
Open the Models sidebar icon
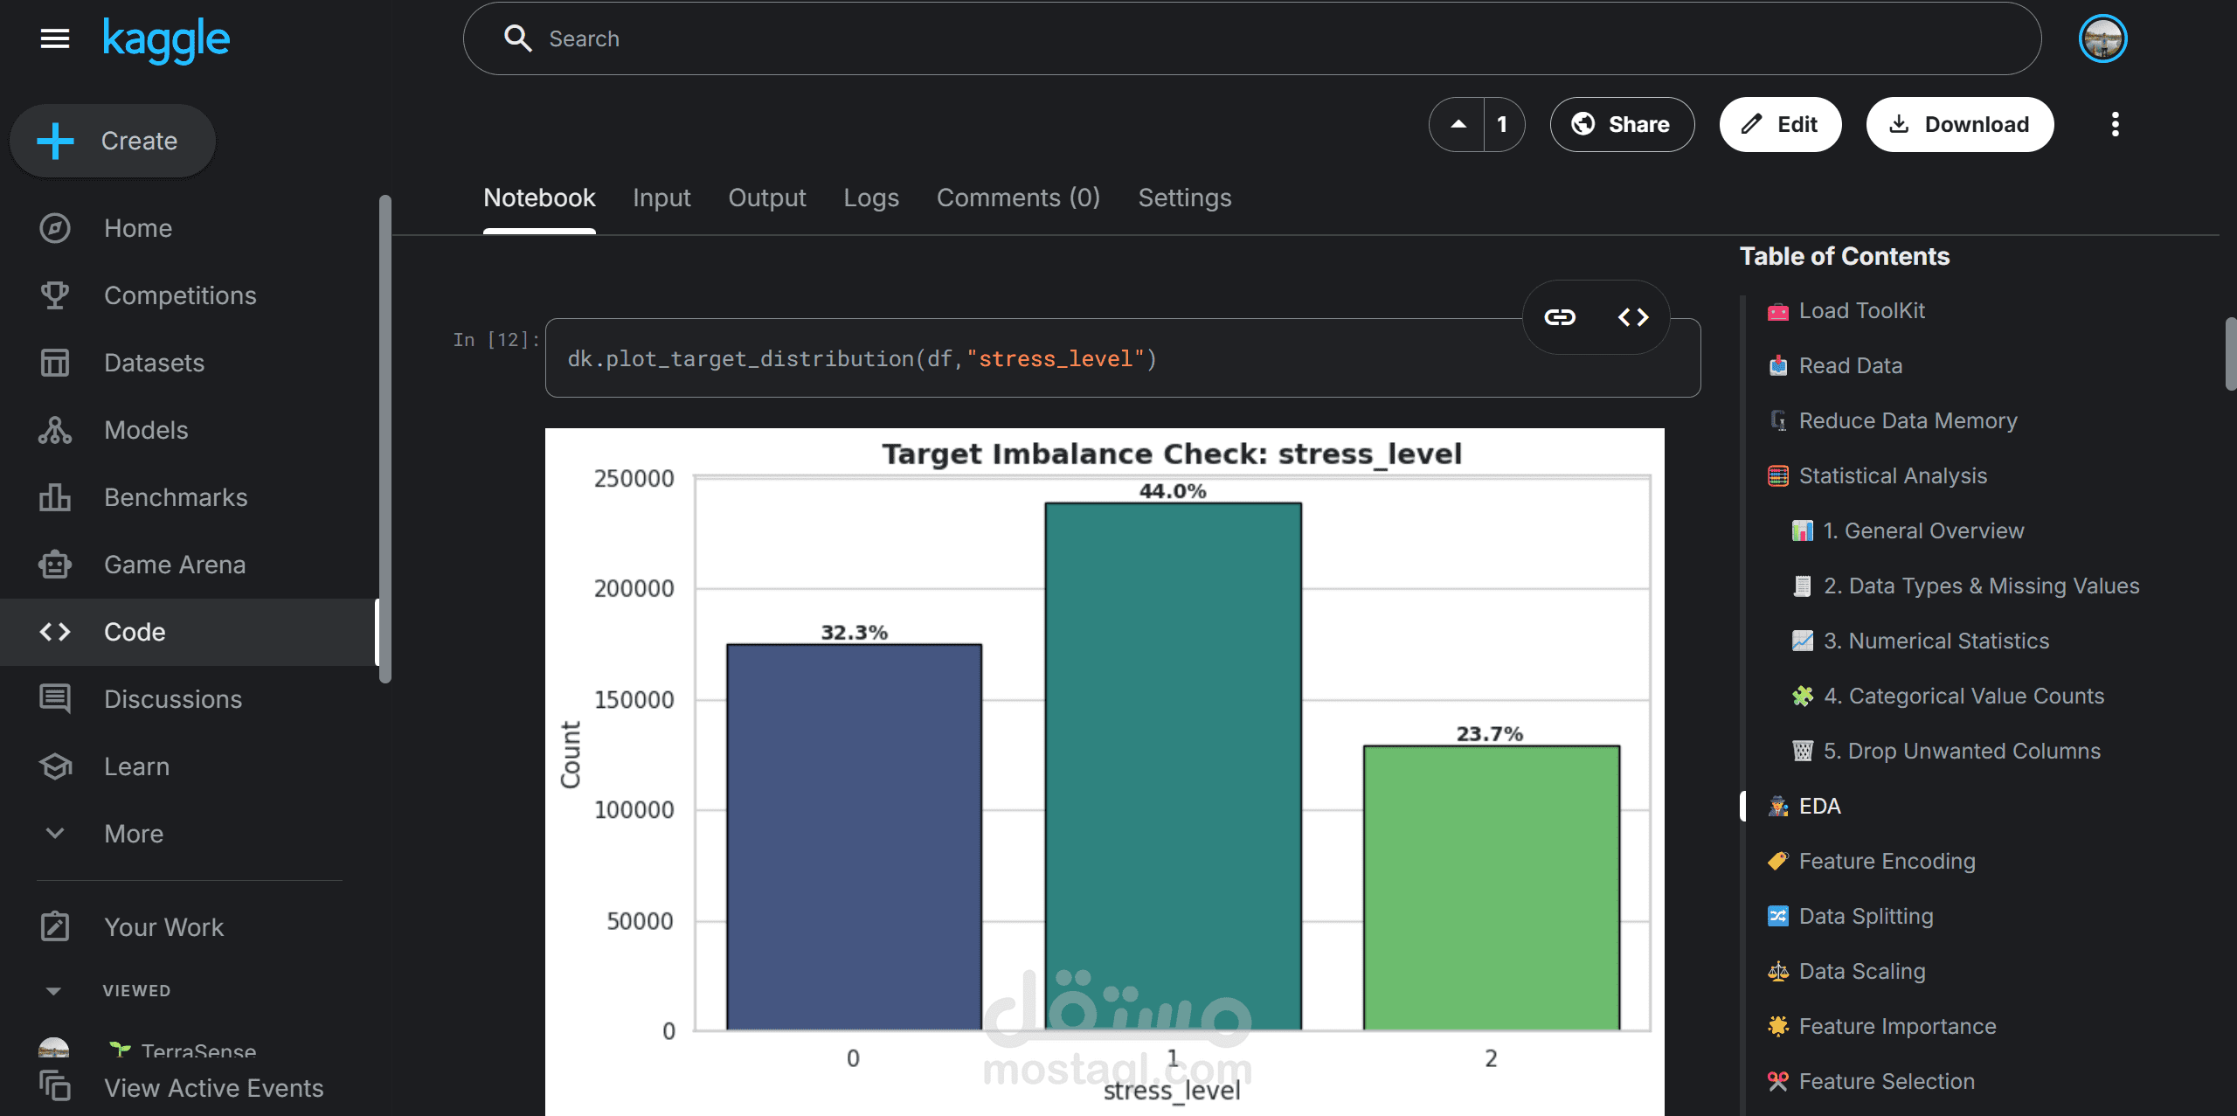coord(54,430)
